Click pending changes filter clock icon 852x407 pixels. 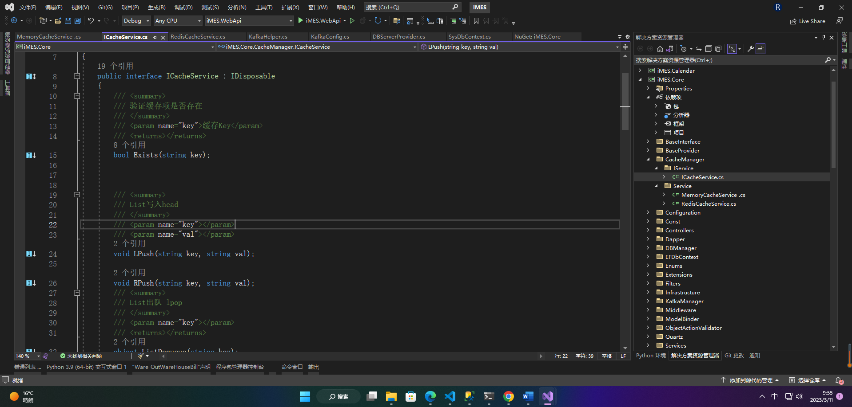click(684, 49)
